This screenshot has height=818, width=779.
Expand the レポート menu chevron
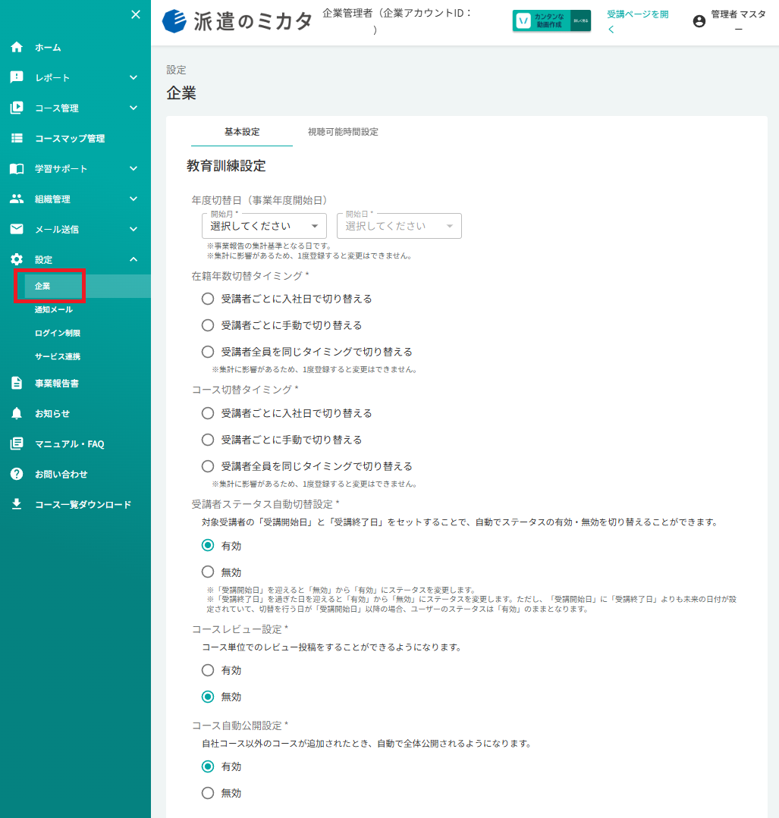pyautogui.click(x=133, y=77)
